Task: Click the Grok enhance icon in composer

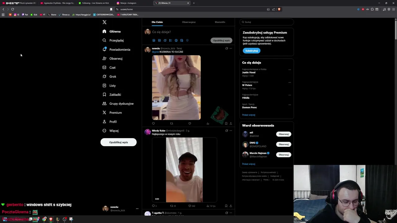Action: click(x=165, y=41)
